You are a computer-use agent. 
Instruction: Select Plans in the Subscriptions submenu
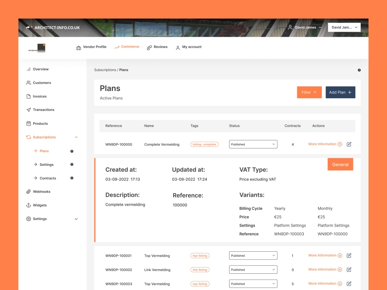[44, 151]
